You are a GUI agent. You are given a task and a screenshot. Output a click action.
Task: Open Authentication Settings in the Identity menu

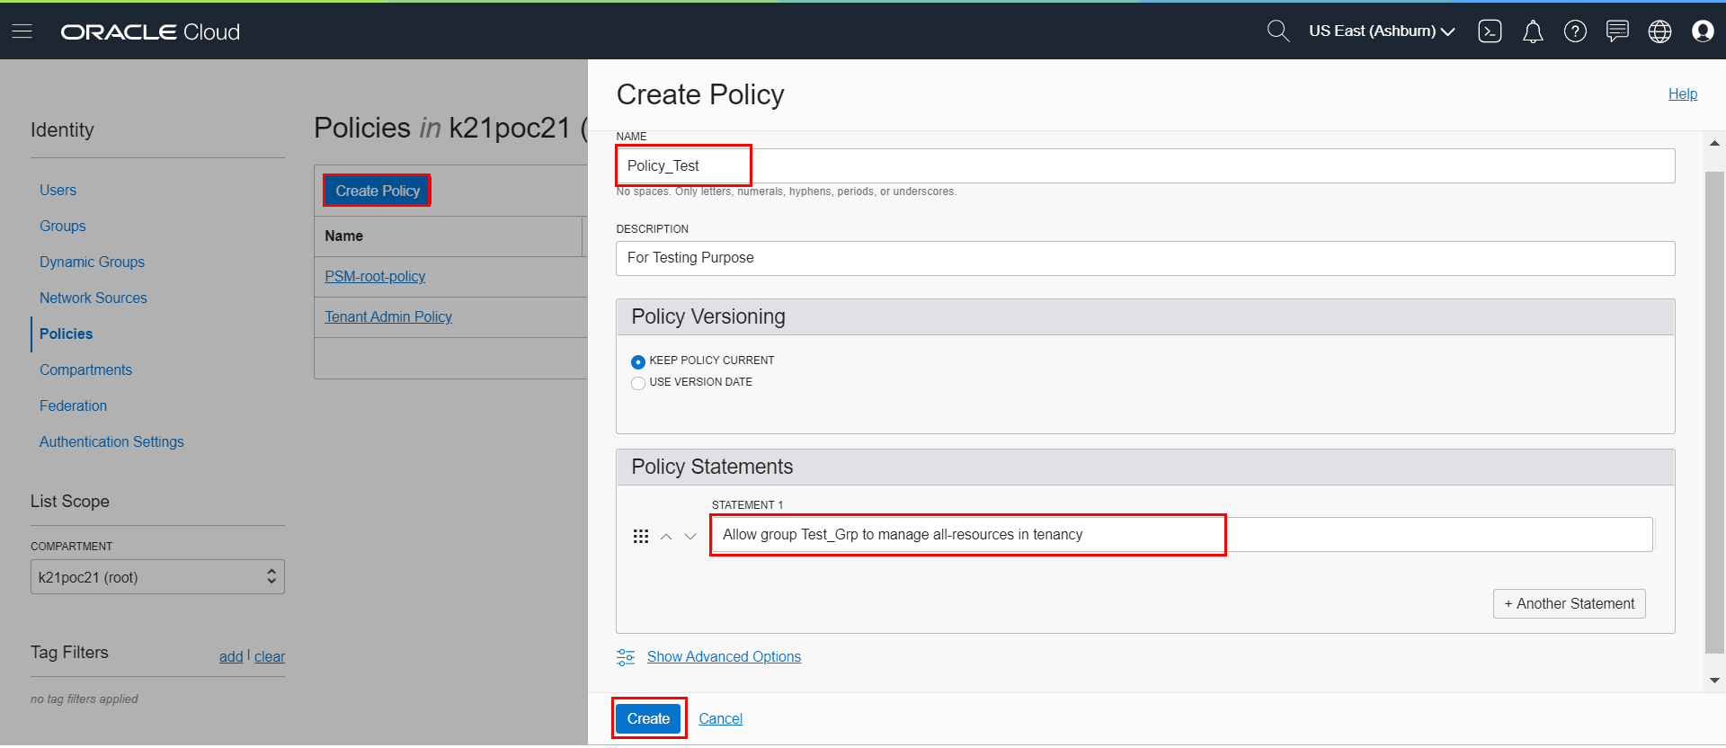[111, 441]
